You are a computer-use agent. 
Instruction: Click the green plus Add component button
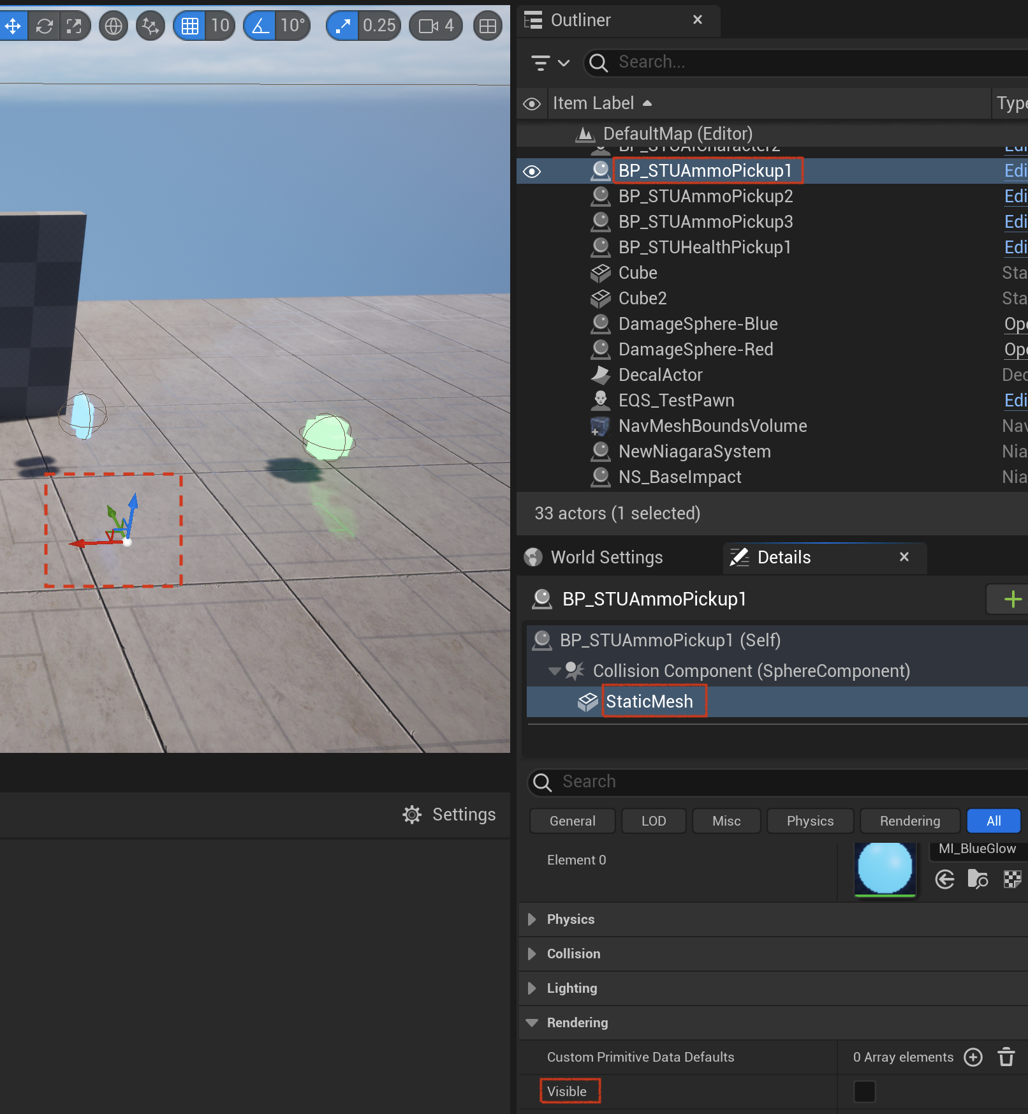(1013, 600)
